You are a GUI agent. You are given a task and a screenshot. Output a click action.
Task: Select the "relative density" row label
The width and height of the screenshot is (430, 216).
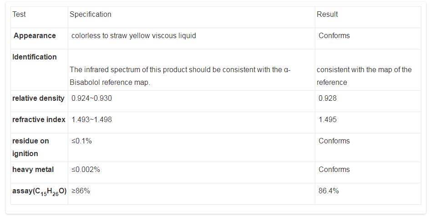[x=38, y=98]
